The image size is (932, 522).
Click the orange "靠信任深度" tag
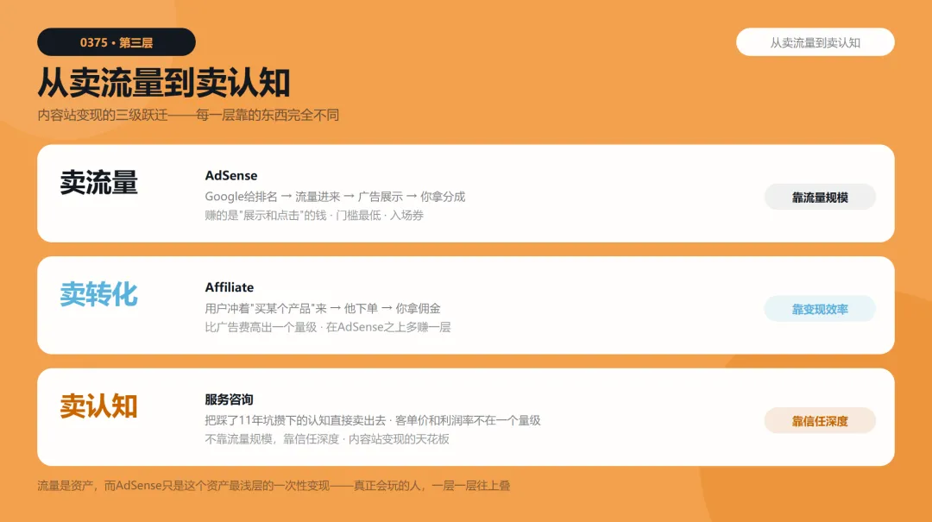tap(820, 420)
